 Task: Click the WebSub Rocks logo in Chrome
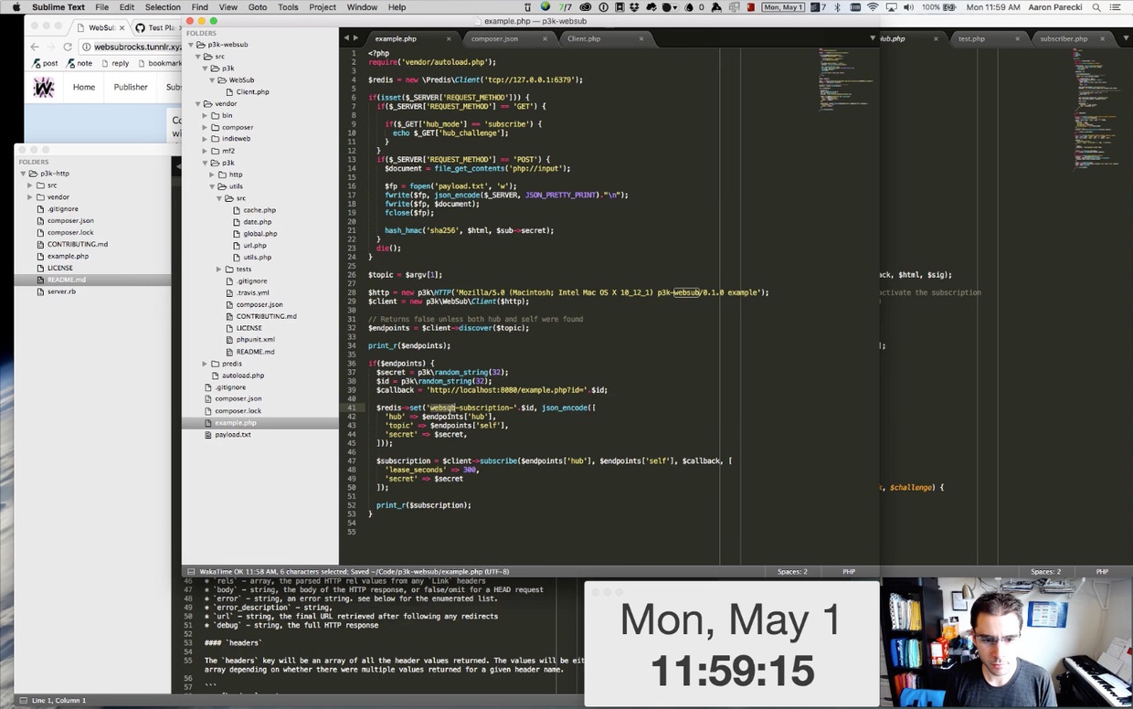click(44, 88)
